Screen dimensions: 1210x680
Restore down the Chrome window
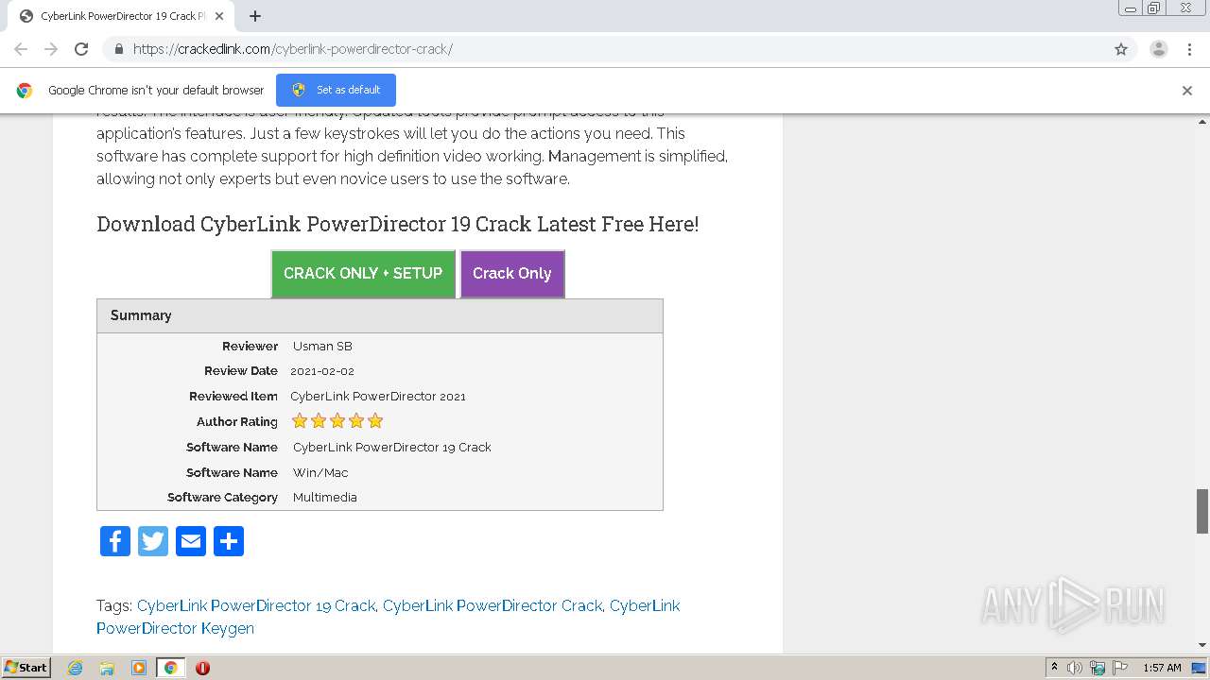(x=1154, y=8)
